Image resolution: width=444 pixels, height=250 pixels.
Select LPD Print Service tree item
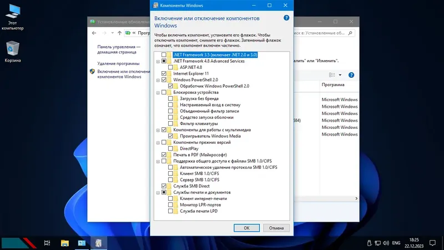coord(199,211)
